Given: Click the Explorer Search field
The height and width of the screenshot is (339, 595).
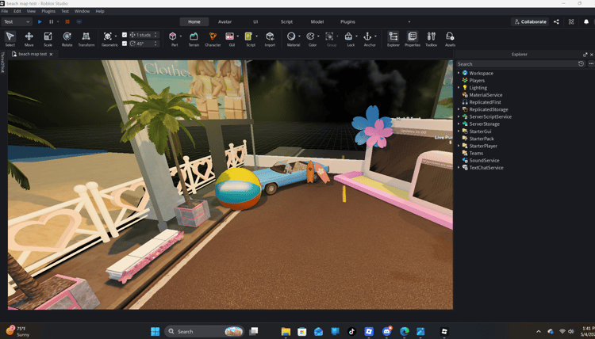Looking at the screenshot, I should pyautogui.click(x=516, y=64).
